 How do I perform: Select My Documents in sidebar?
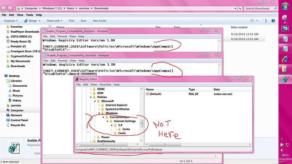20,61
